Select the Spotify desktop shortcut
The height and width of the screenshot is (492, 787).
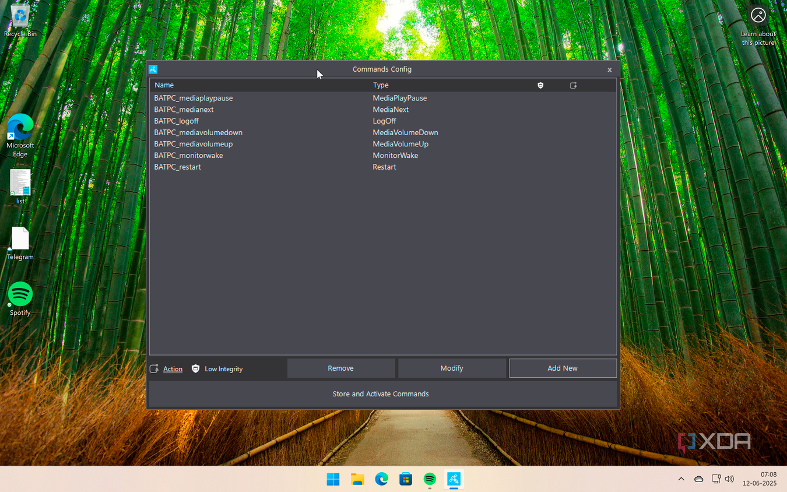[20, 299]
